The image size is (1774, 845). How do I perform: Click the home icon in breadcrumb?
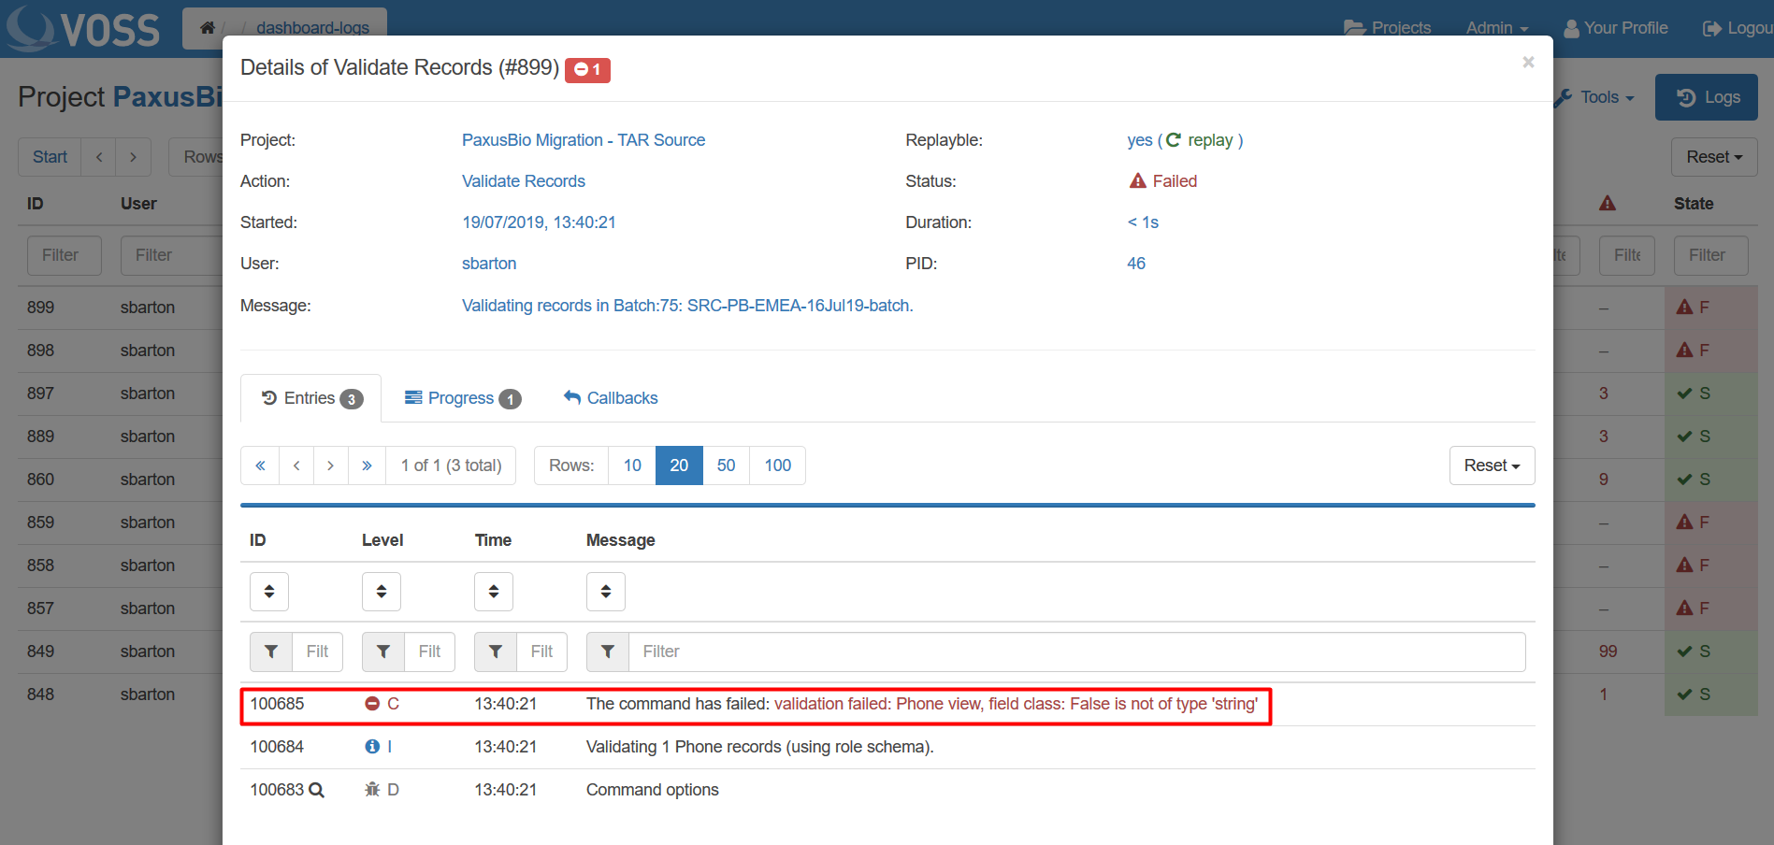[208, 28]
